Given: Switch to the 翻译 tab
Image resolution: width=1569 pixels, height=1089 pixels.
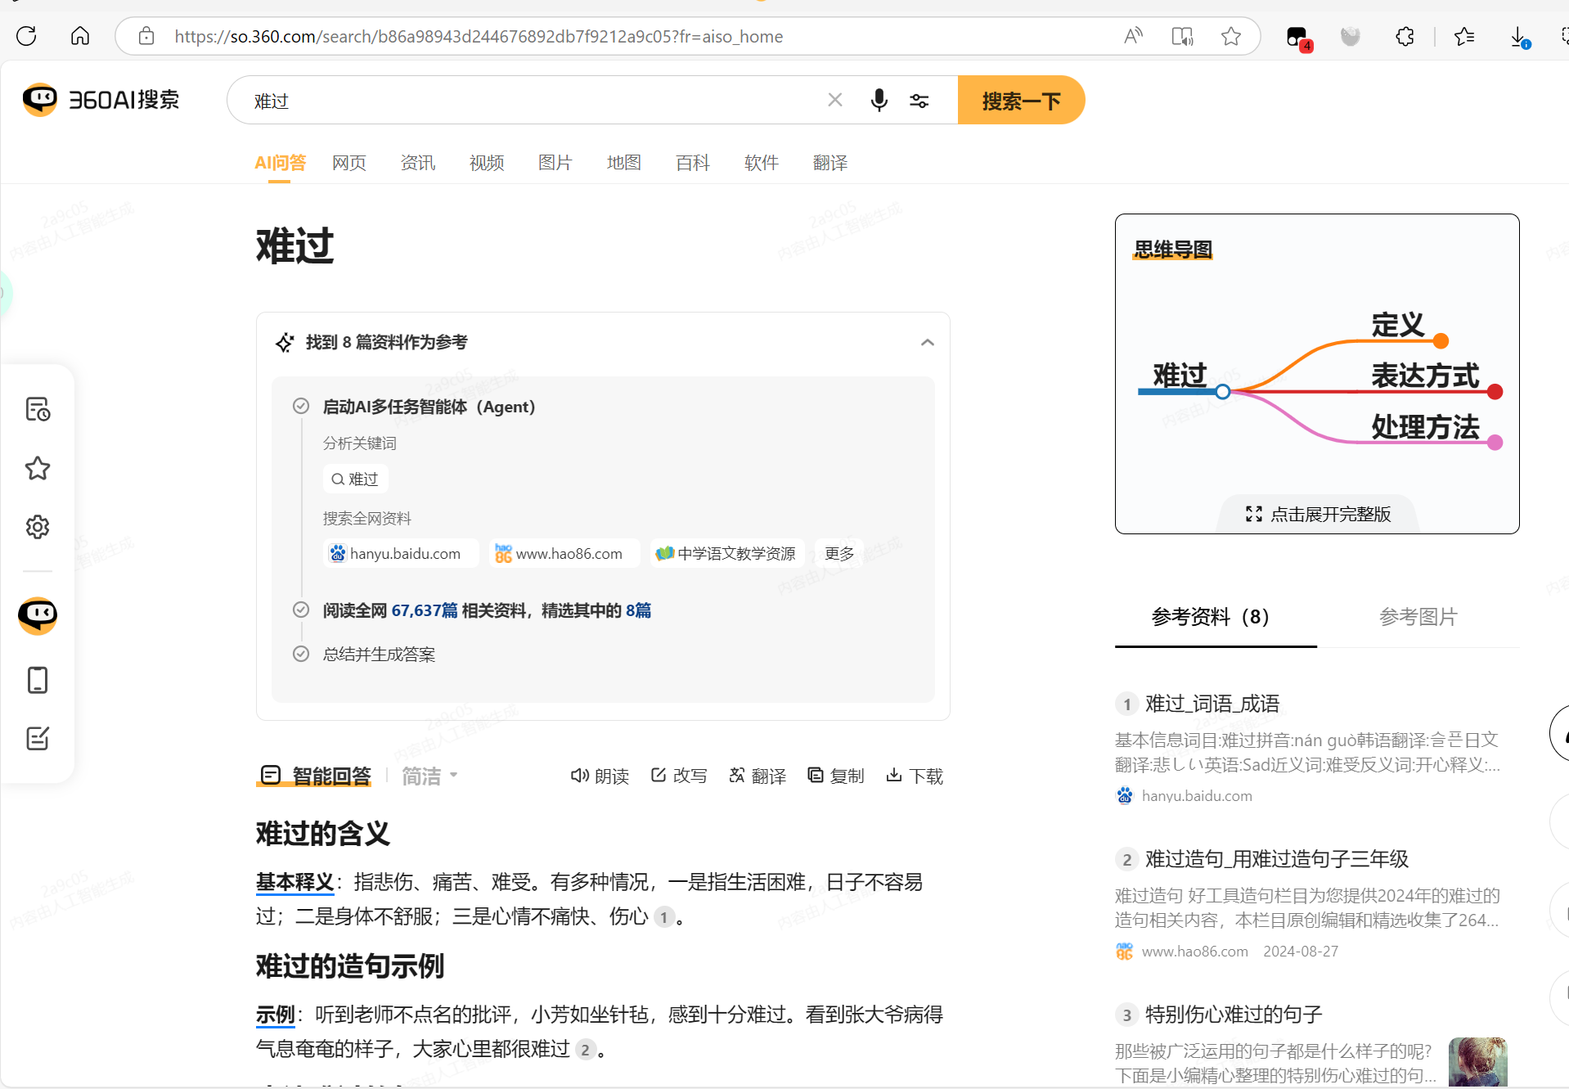Looking at the screenshot, I should pos(830,163).
